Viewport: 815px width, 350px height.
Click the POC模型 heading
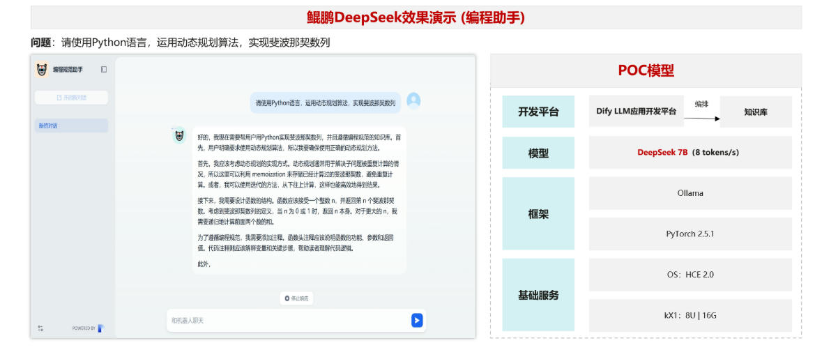[646, 70]
